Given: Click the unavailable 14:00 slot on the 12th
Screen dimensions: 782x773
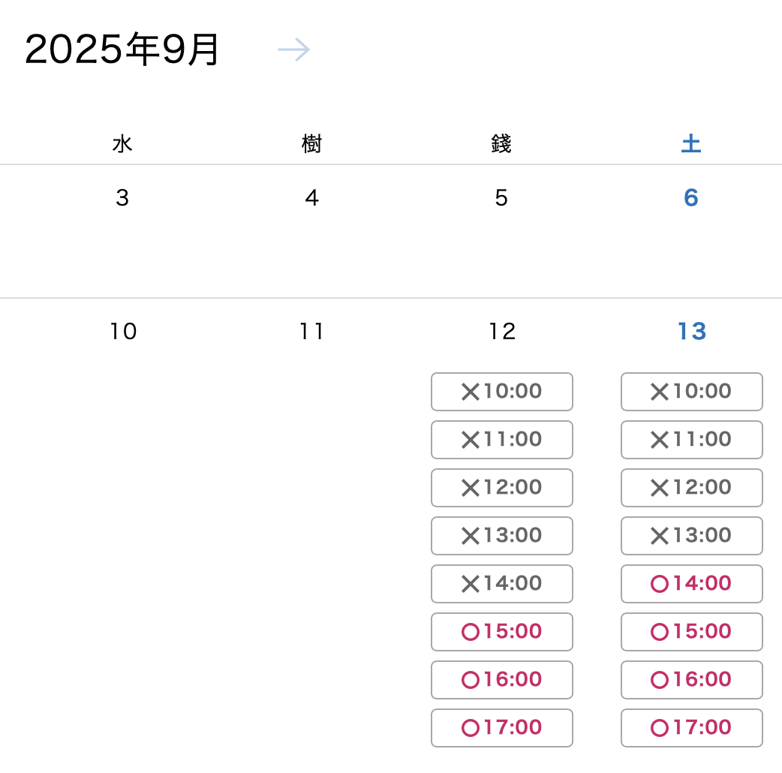Looking at the screenshot, I should coord(502,584).
